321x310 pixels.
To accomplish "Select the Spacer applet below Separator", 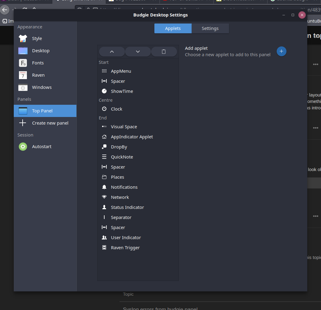I will pyautogui.click(x=138, y=228).
